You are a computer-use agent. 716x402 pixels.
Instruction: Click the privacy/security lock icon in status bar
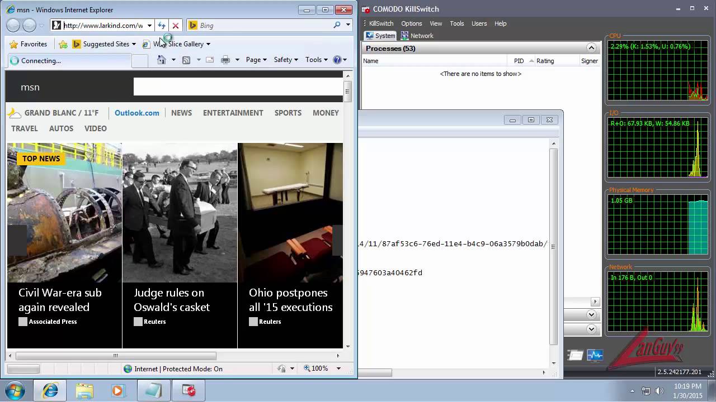[x=281, y=368]
